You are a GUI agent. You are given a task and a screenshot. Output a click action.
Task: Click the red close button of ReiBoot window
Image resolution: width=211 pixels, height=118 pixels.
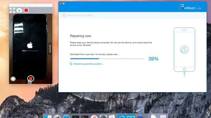[60, 4]
